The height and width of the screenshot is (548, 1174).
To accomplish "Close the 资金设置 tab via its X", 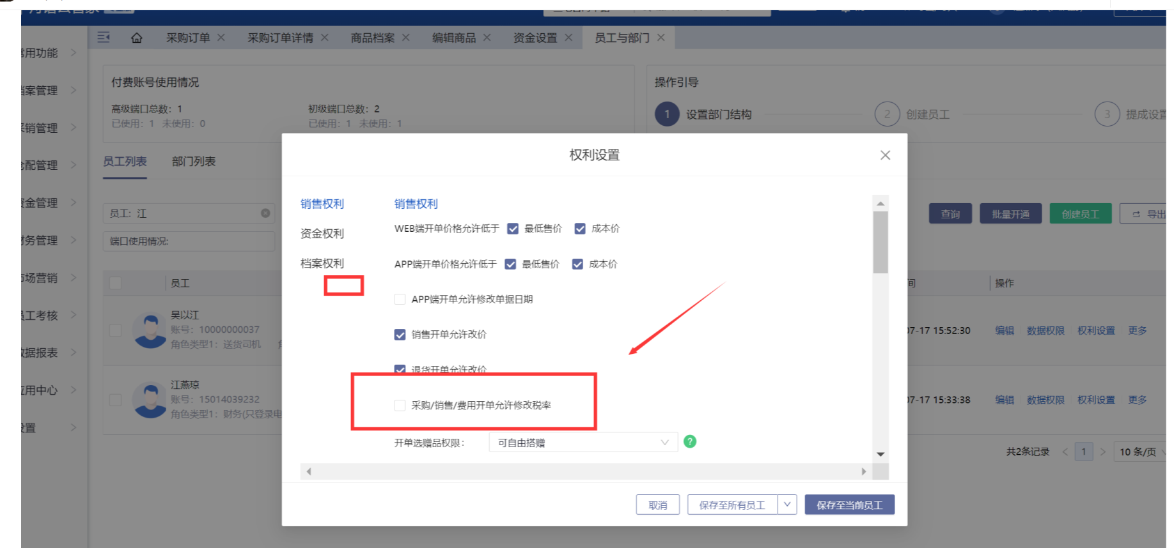I will click(x=568, y=38).
